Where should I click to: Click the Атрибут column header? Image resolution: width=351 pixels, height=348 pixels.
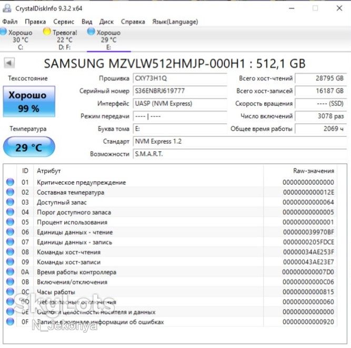coord(148,171)
